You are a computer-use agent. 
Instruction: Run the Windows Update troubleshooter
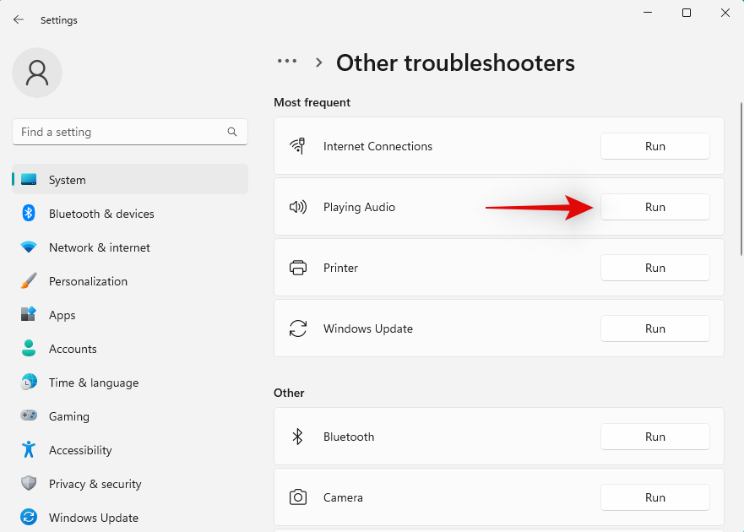[654, 328]
